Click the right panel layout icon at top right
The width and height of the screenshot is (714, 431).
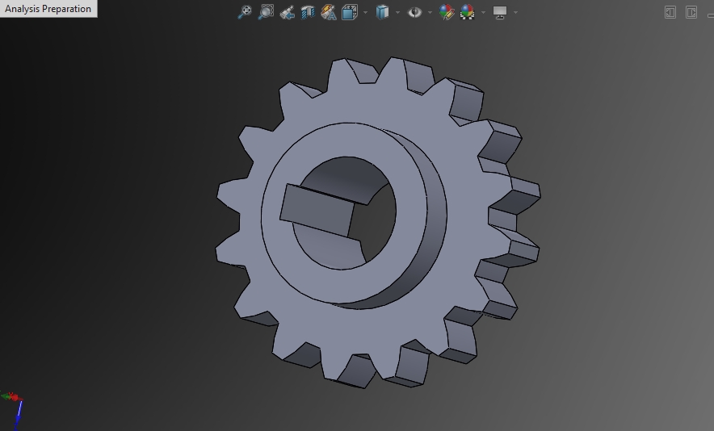pyautogui.click(x=691, y=12)
